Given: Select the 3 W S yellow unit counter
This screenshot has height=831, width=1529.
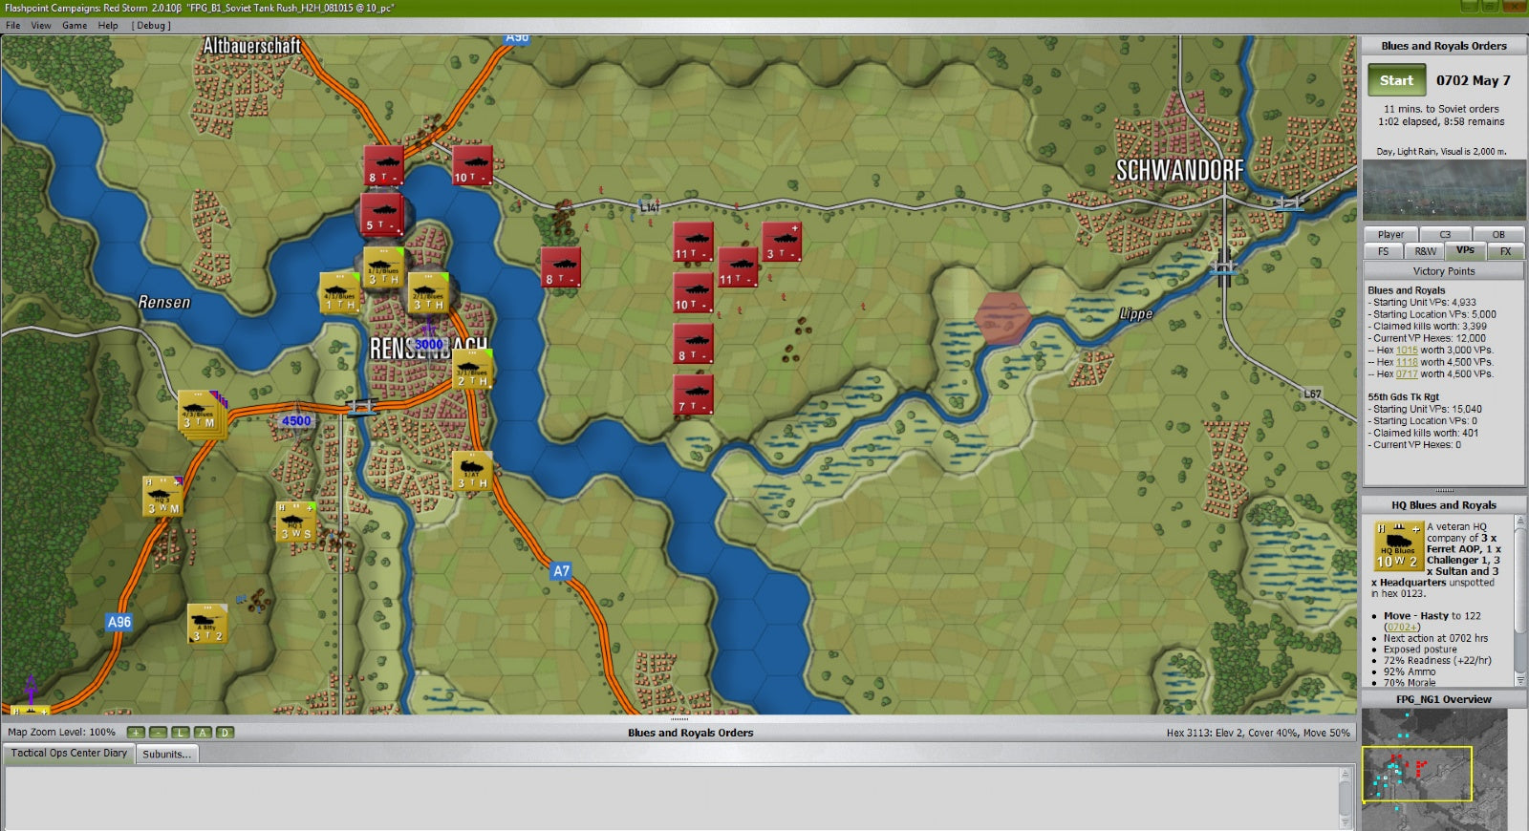Looking at the screenshot, I should (x=295, y=522).
